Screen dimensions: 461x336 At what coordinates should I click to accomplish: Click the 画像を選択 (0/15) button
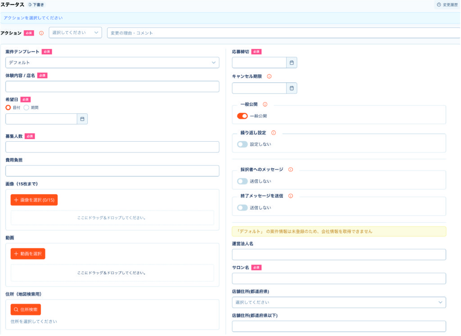[x=34, y=200]
